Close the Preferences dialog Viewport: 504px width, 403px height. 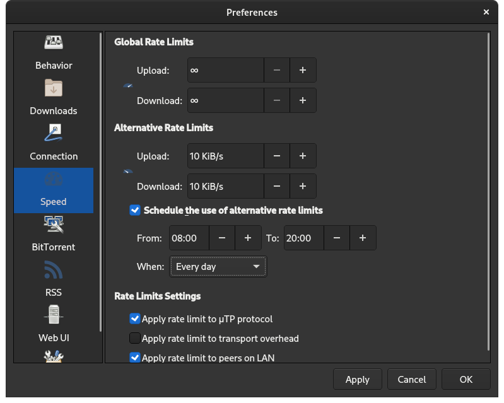(x=486, y=12)
